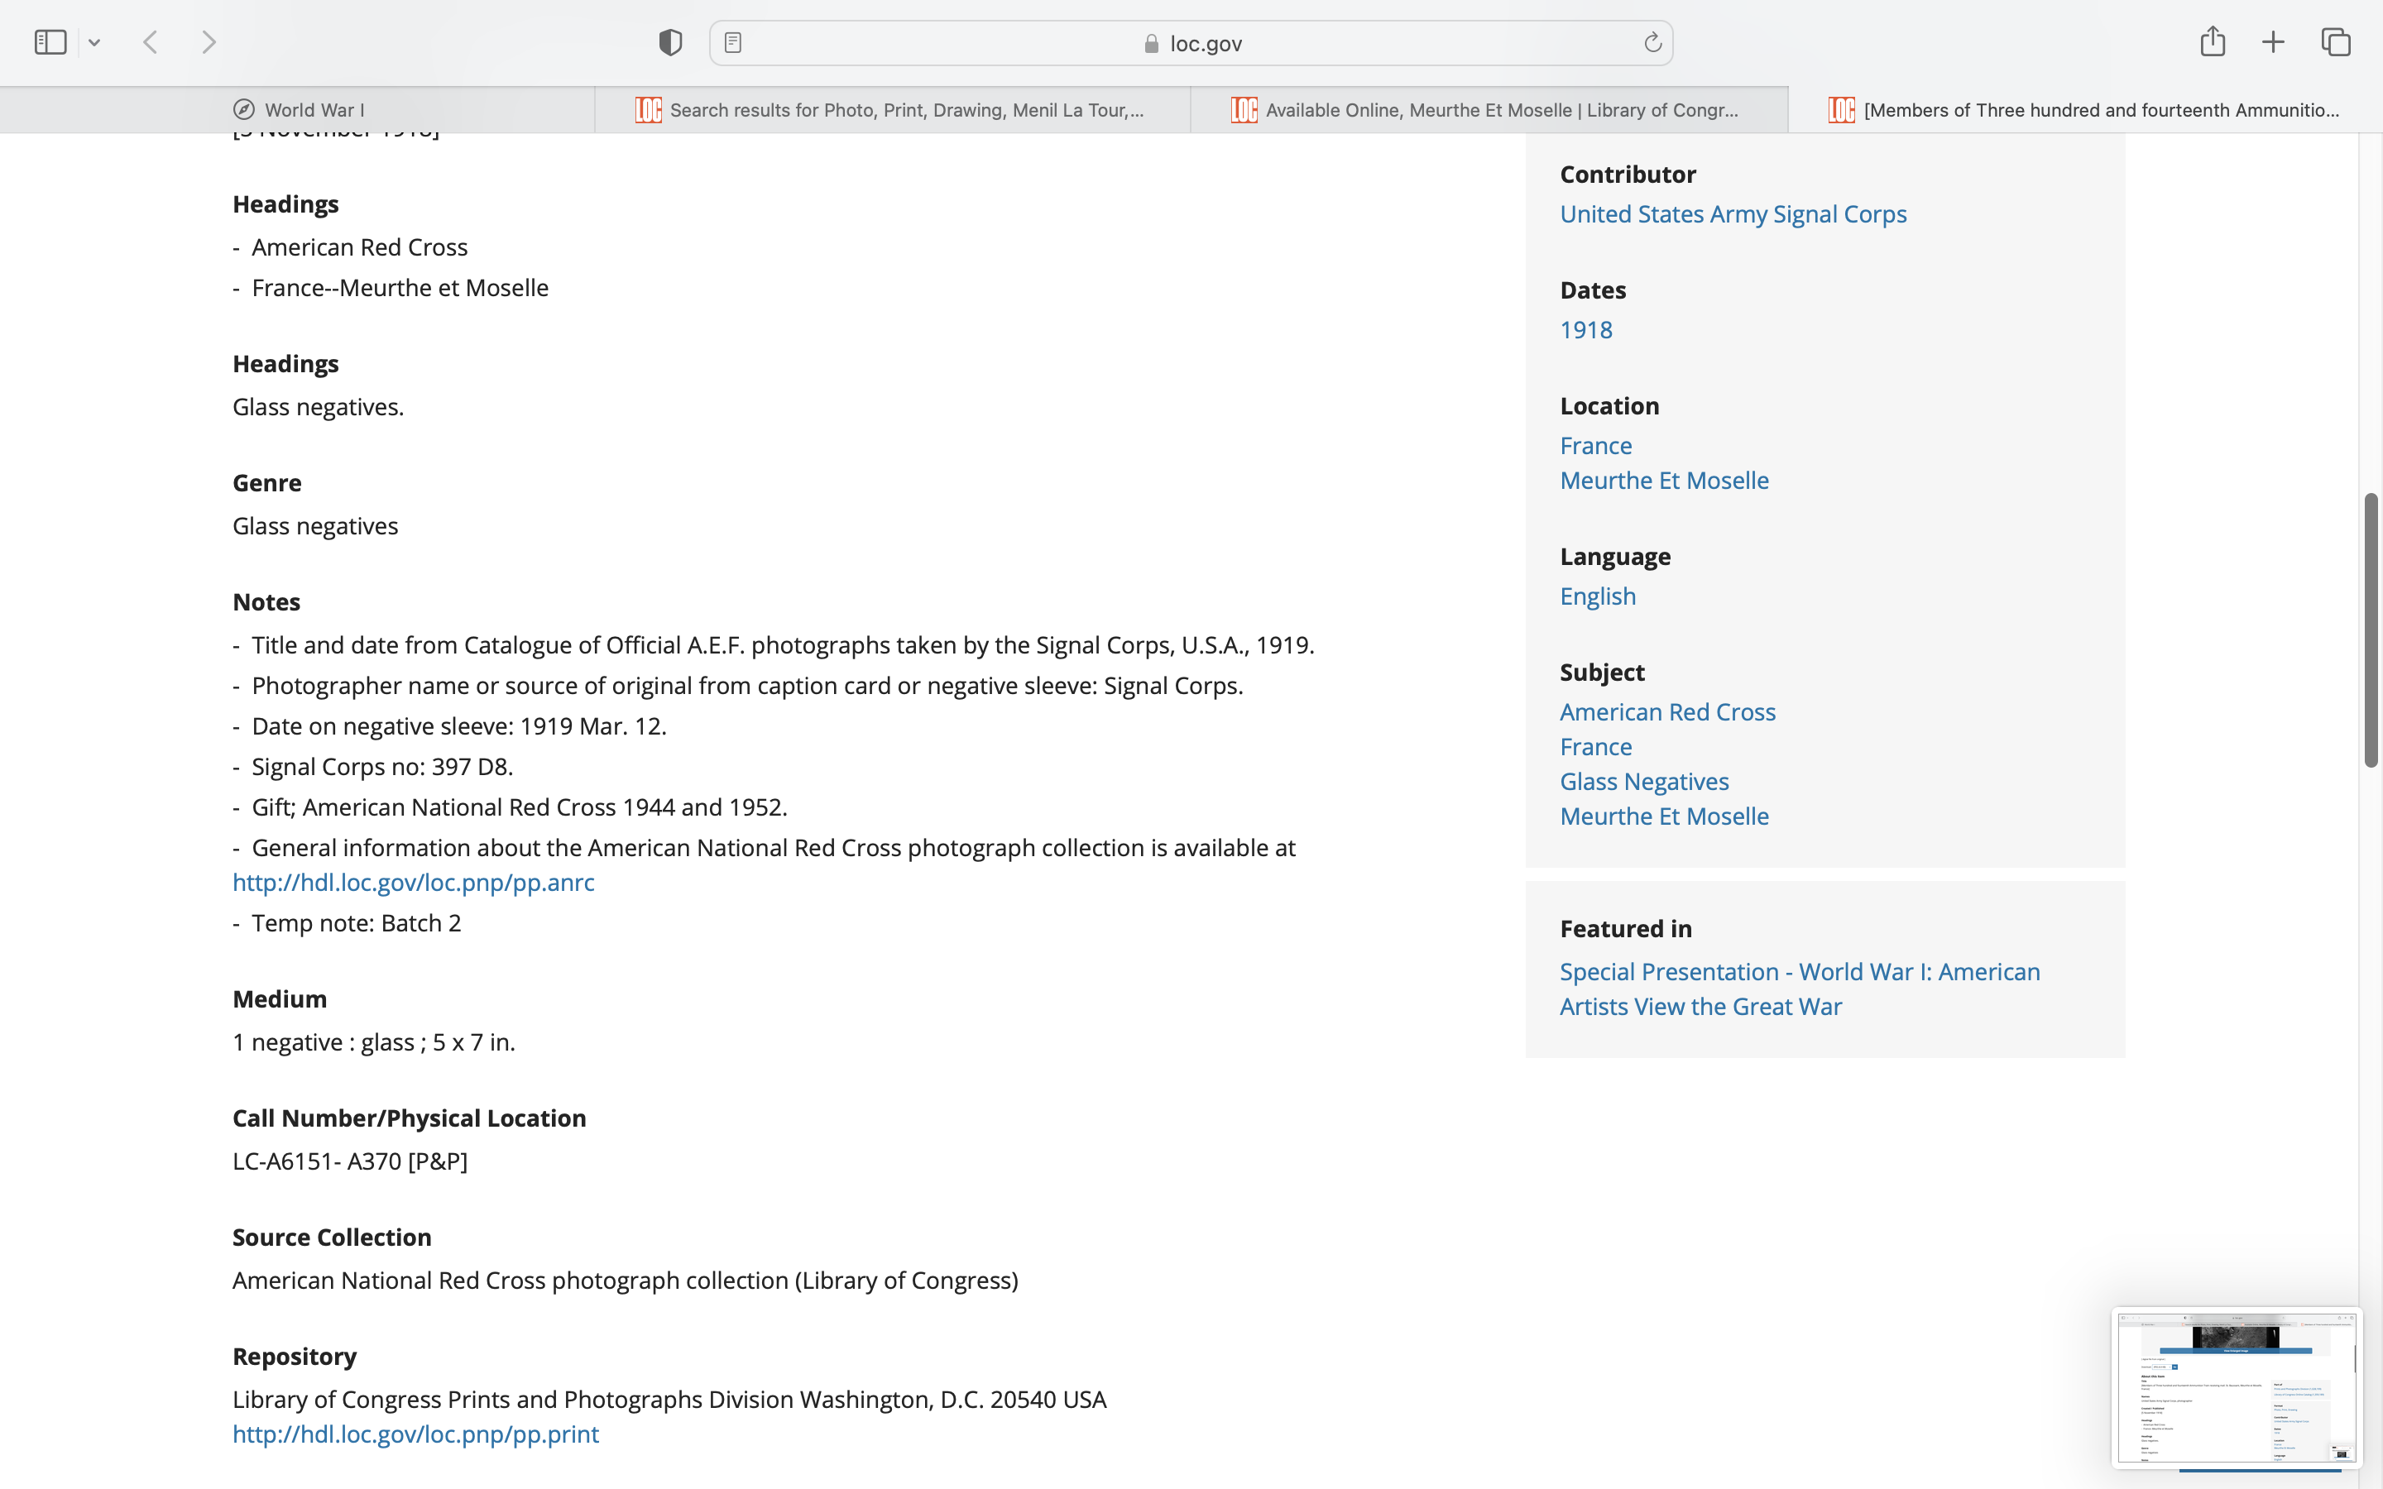Toggle the Safari sidebar icon
The width and height of the screenshot is (2383, 1489).
[50, 42]
